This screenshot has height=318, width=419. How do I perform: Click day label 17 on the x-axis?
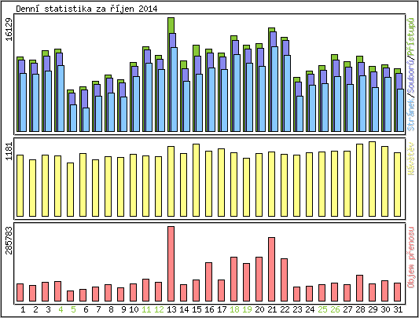[222, 309]
